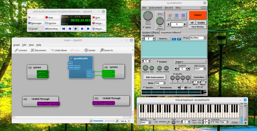Toggle the NRPN checkbox
This screenshot has height=131, width=257.
(144, 28)
